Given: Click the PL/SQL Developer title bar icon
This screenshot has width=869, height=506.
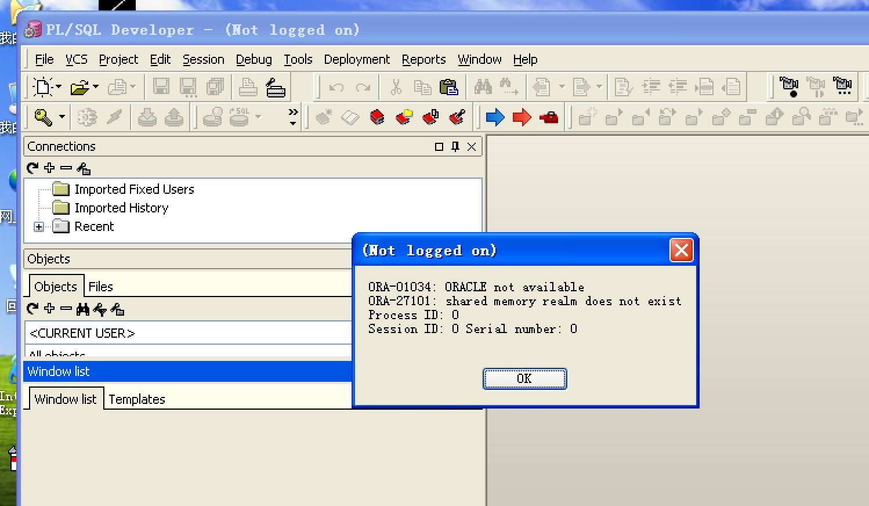Looking at the screenshot, I should [33, 30].
